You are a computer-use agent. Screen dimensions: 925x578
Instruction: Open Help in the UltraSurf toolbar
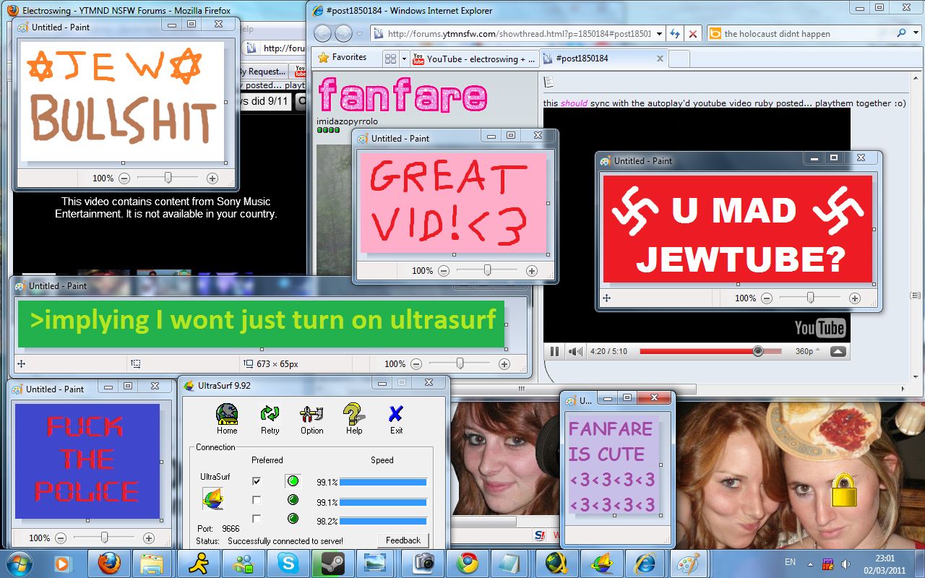click(x=353, y=414)
